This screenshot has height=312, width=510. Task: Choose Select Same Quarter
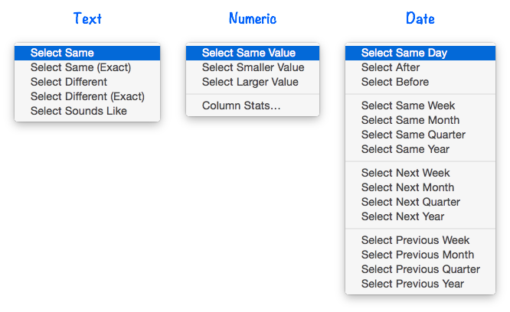point(420,135)
